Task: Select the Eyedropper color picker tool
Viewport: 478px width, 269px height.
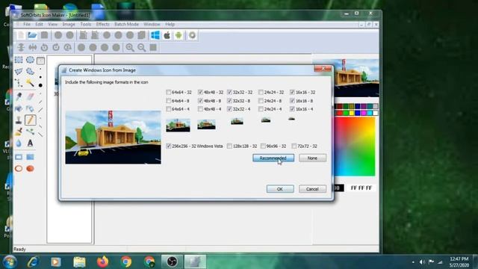Action: click(19, 96)
